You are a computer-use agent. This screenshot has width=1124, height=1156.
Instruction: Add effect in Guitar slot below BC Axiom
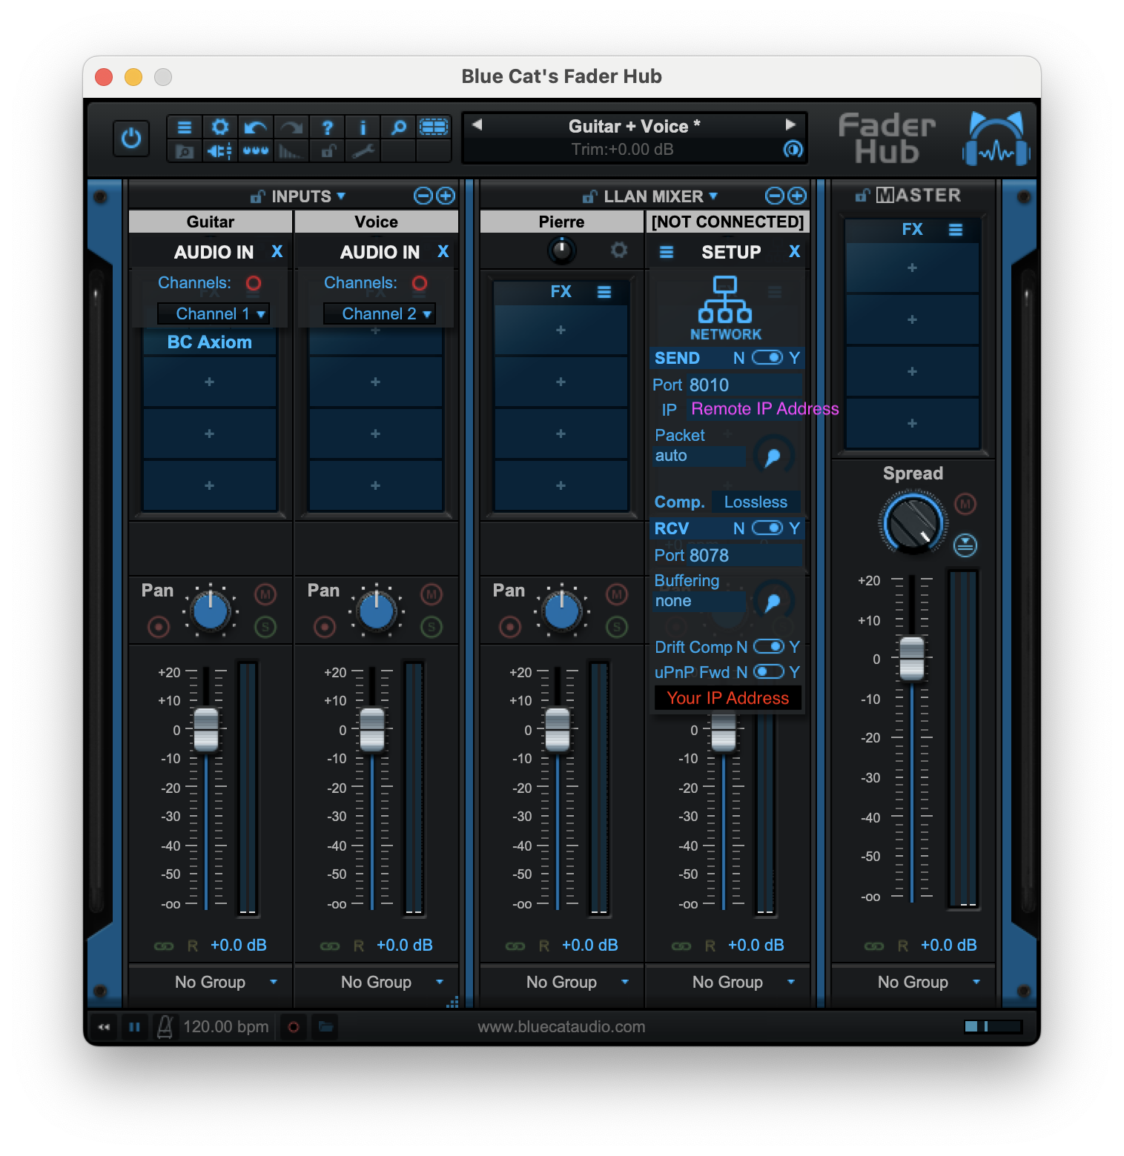209,382
